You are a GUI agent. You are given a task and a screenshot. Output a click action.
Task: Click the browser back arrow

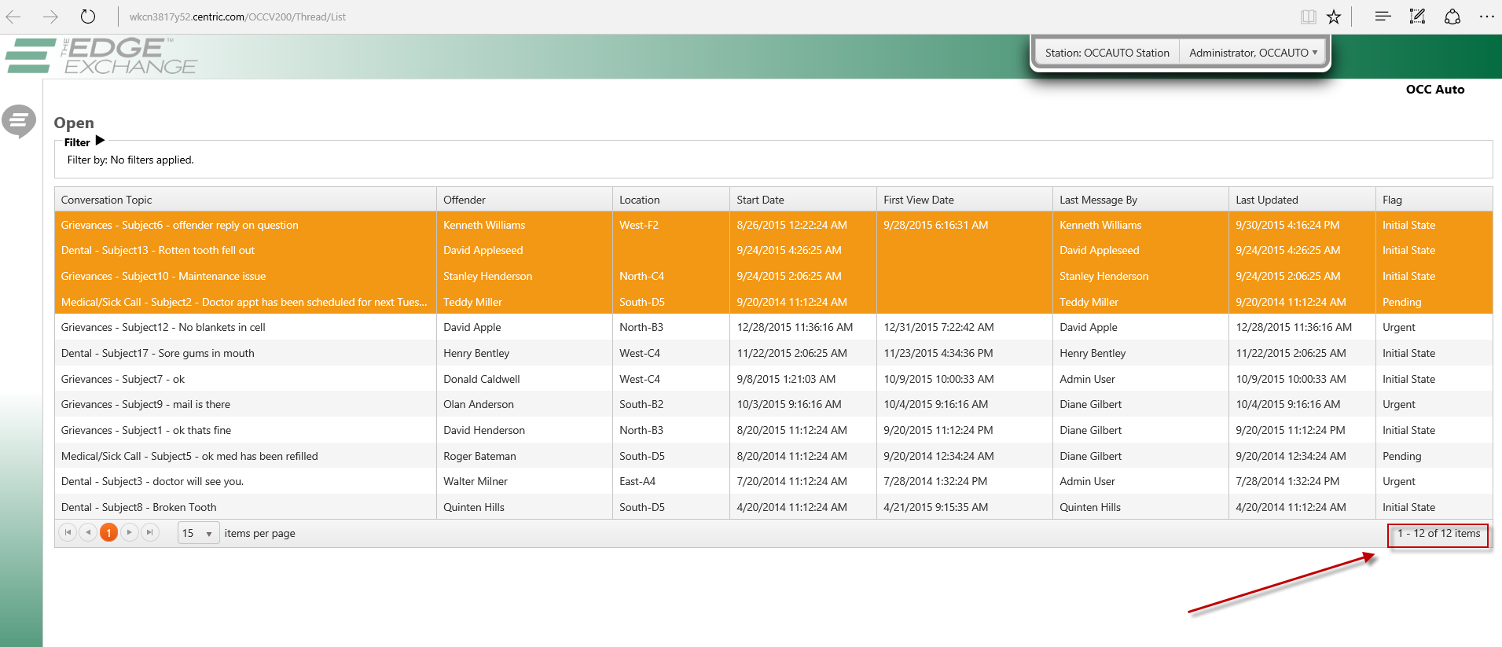(14, 17)
